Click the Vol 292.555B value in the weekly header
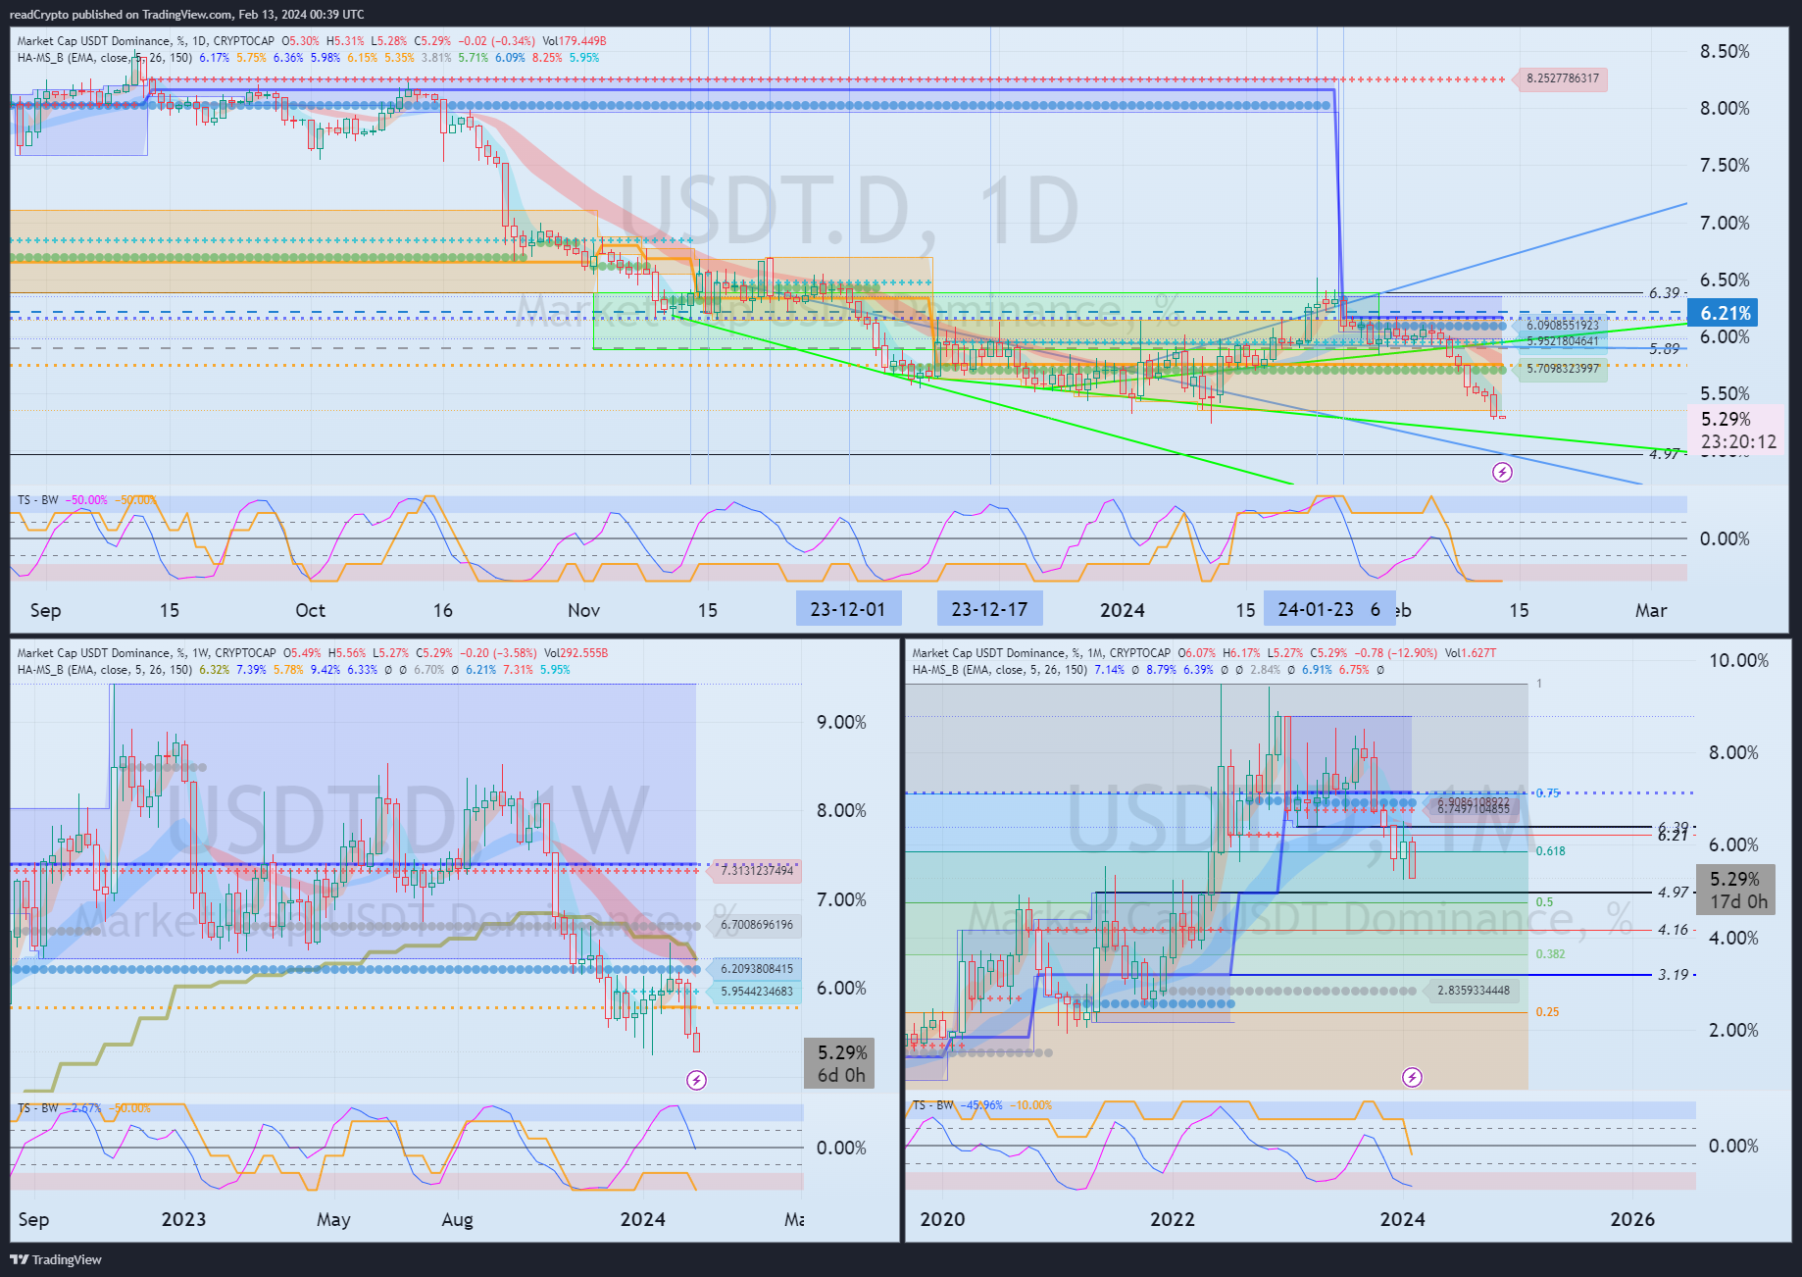Screen dimensions: 1802x1277 tap(576, 653)
